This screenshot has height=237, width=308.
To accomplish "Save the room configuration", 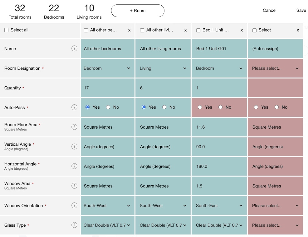I will click(301, 10).
